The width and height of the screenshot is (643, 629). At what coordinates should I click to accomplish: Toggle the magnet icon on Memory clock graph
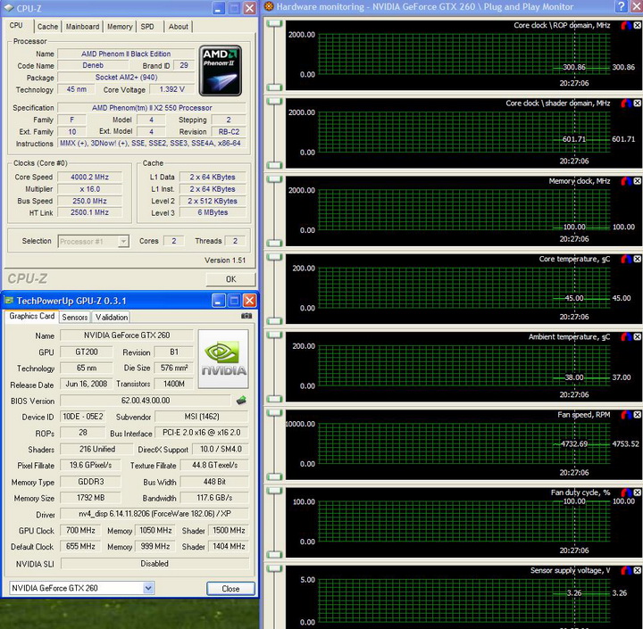click(x=626, y=181)
